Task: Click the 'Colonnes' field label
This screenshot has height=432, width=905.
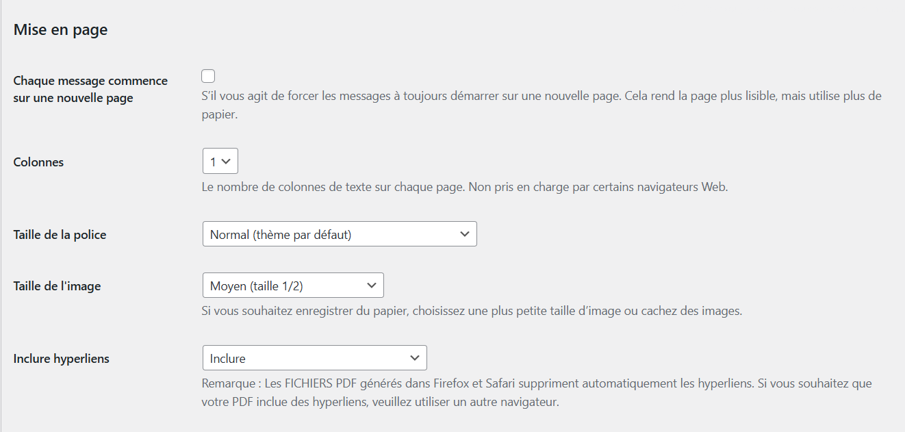Action: [36, 162]
